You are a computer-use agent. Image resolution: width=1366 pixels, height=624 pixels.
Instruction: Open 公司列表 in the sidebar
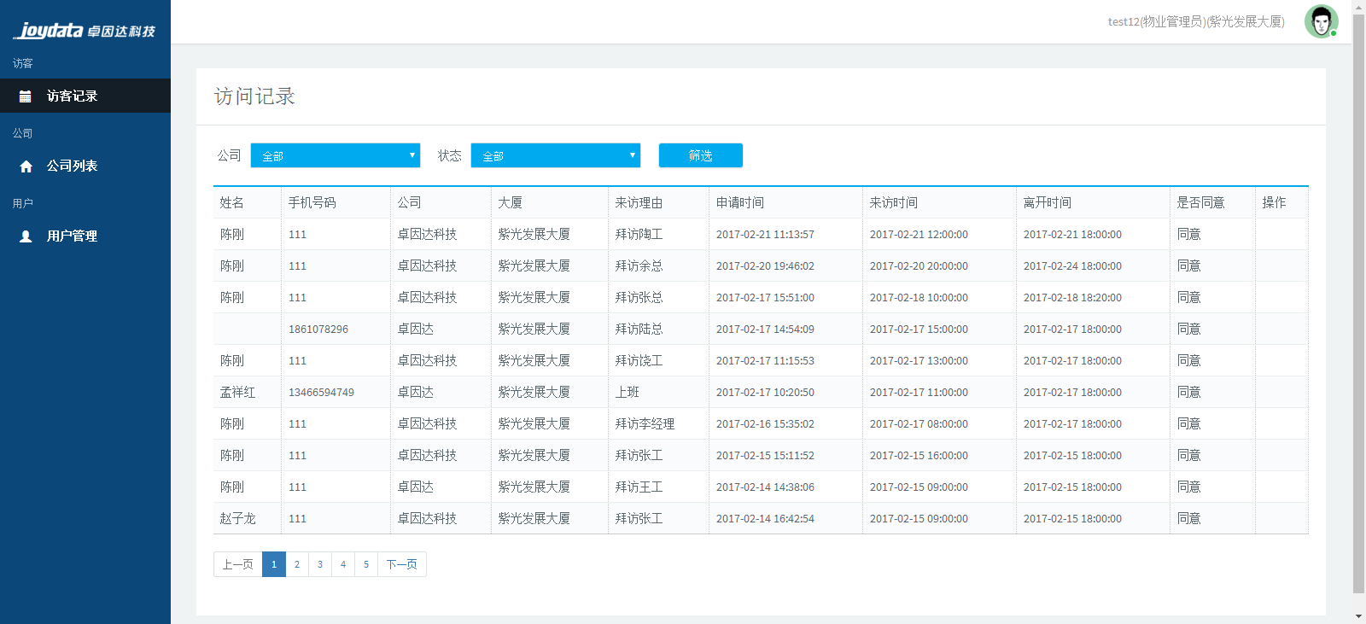tap(85, 166)
